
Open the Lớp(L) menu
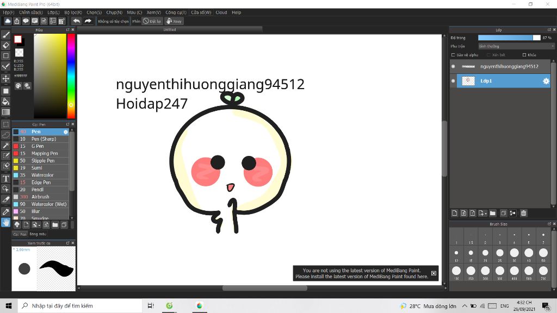pos(54,12)
